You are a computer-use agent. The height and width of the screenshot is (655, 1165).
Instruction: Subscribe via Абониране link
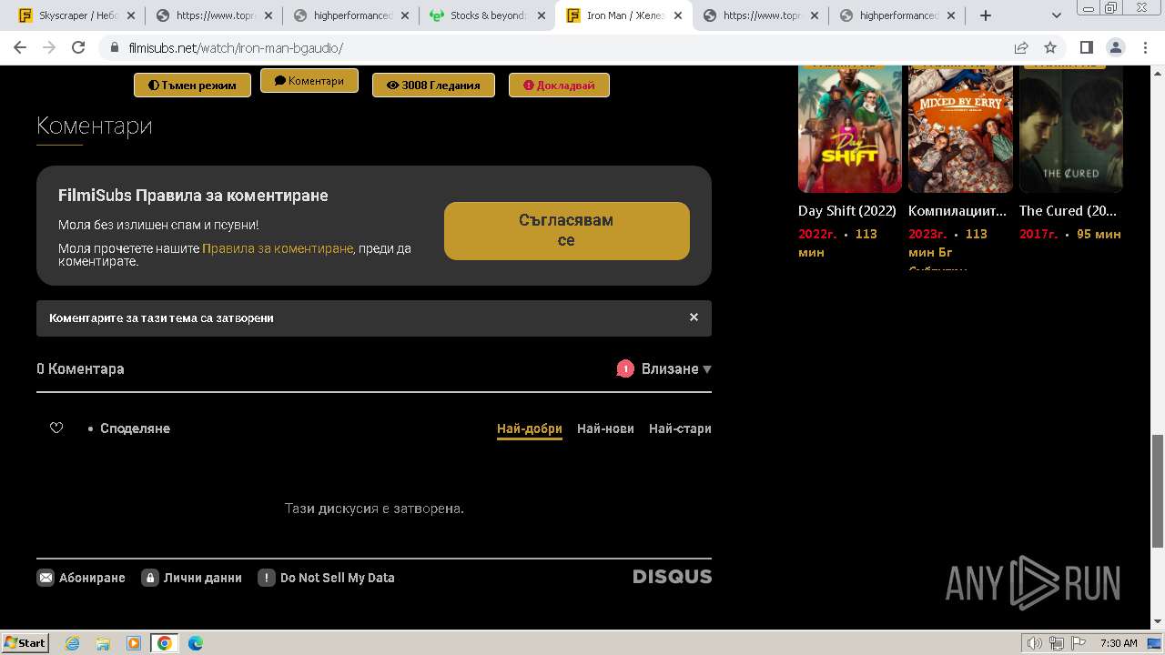tap(81, 578)
